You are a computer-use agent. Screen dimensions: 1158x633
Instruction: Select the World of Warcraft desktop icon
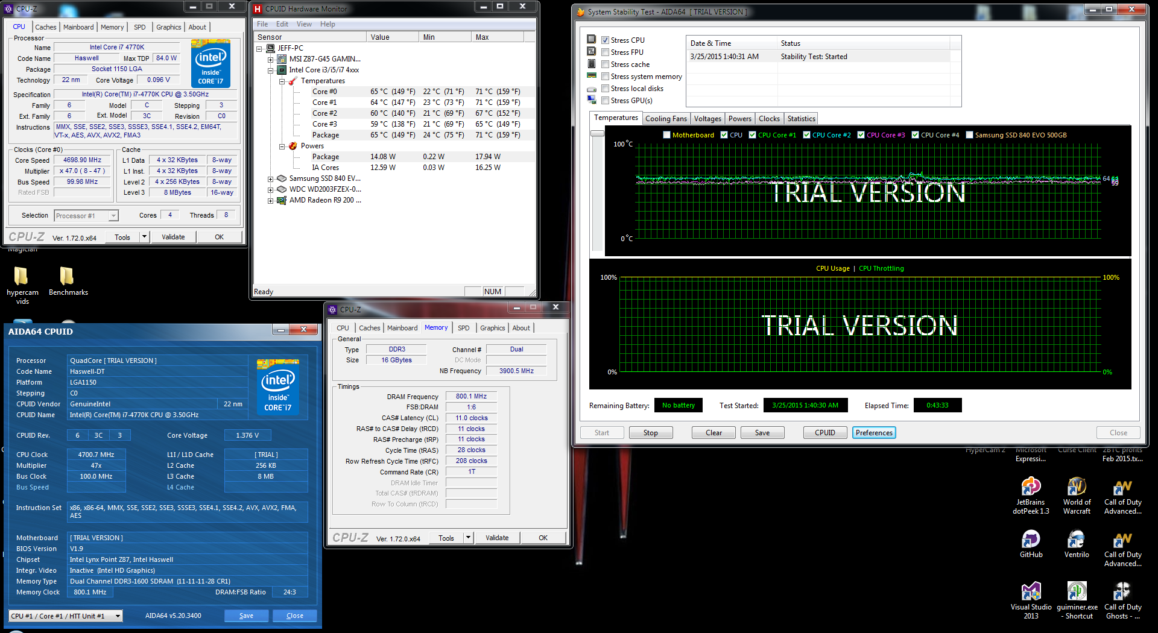click(1077, 496)
